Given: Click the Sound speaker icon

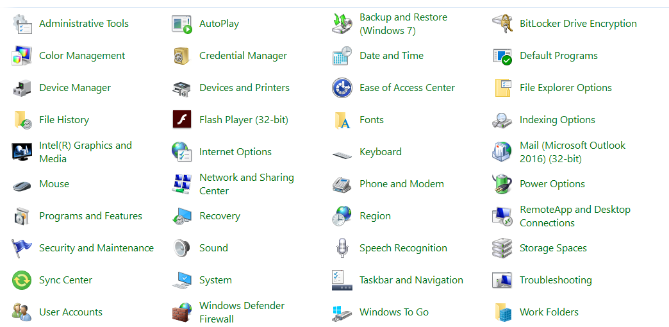Looking at the screenshot, I should 182,248.
